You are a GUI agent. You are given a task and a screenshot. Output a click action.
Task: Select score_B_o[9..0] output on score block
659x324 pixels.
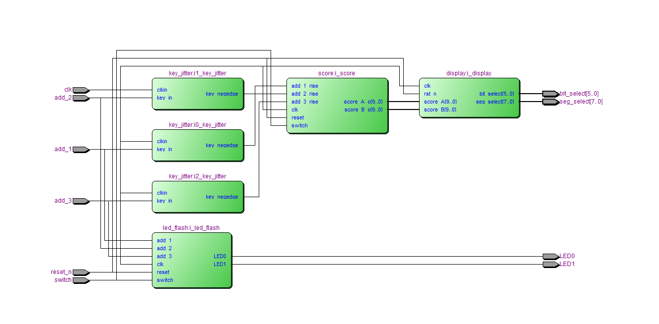pos(363,110)
